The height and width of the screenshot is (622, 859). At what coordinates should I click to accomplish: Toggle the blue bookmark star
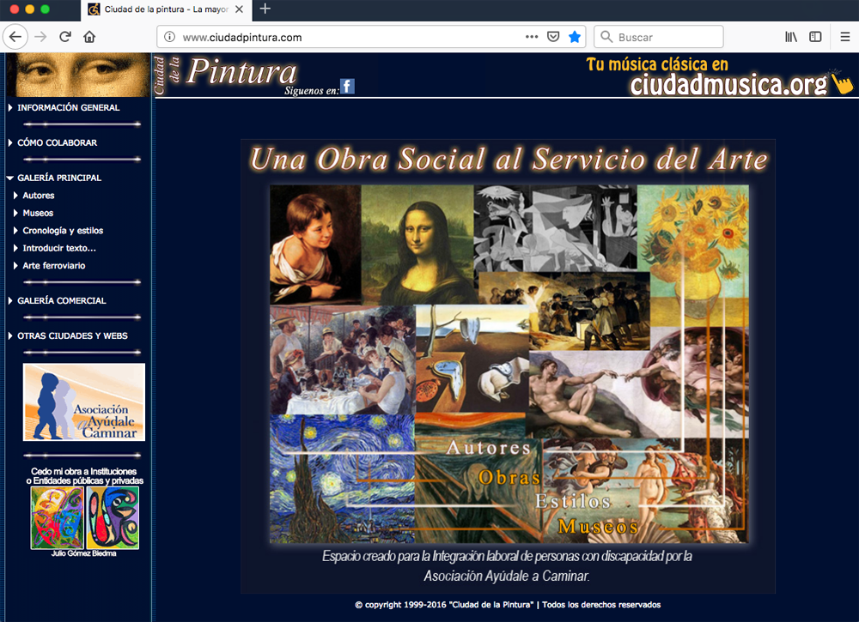(575, 37)
